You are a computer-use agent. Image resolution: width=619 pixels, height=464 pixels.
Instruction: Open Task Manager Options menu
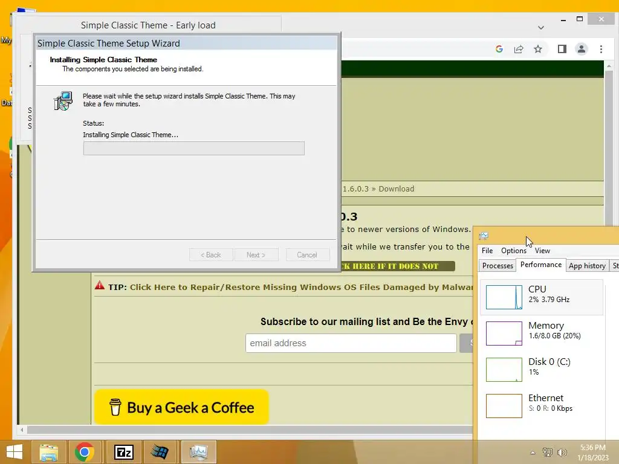[514, 251]
